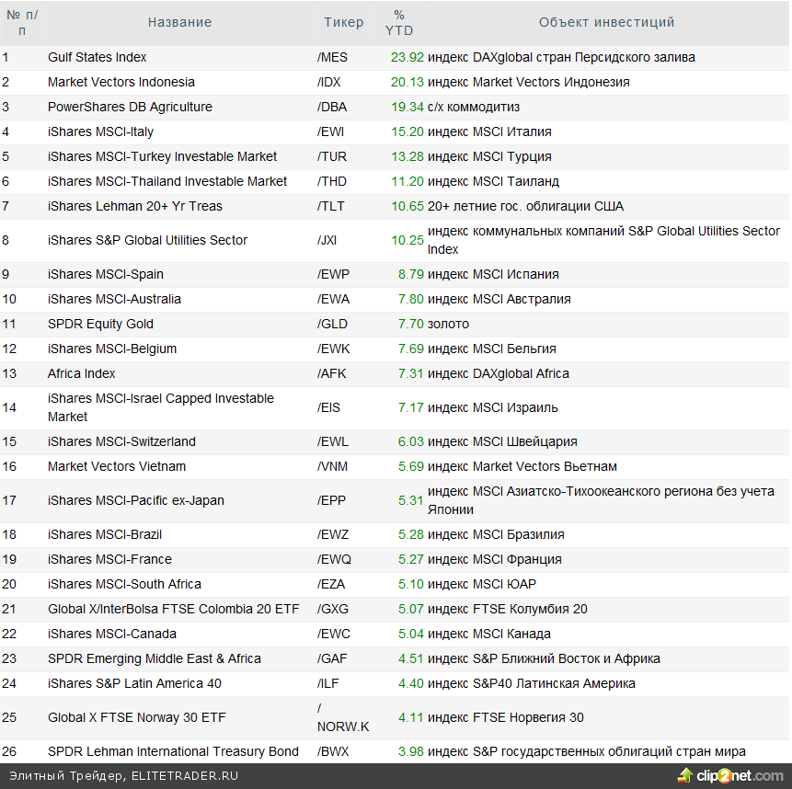This screenshot has width=792, height=789.
Task: Click индекс FTSE Норвегия 30 description
Action: [x=506, y=717]
